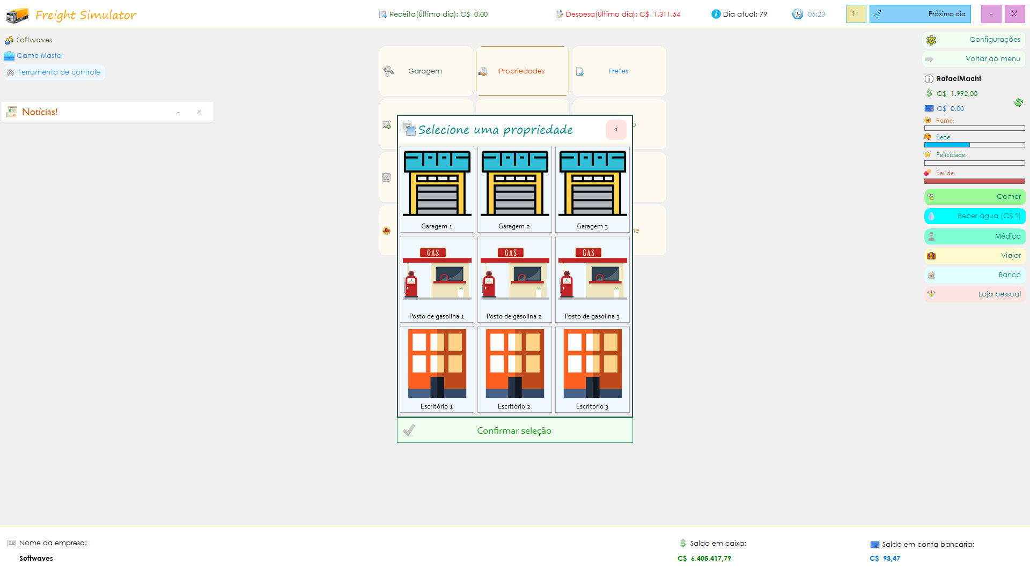Open Ferramenta de controle tool

pyautogui.click(x=54, y=72)
